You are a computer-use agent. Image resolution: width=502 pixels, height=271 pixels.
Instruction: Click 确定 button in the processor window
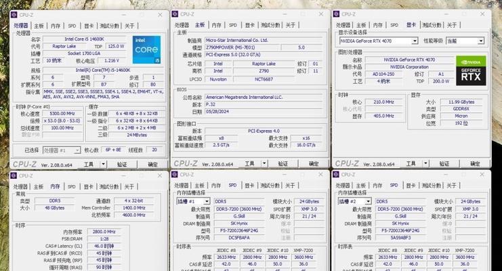point(152,165)
